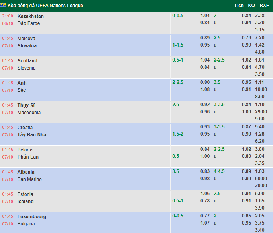
Task: Click the Tây Ban Nha team name
Action: tap(32, 135)
